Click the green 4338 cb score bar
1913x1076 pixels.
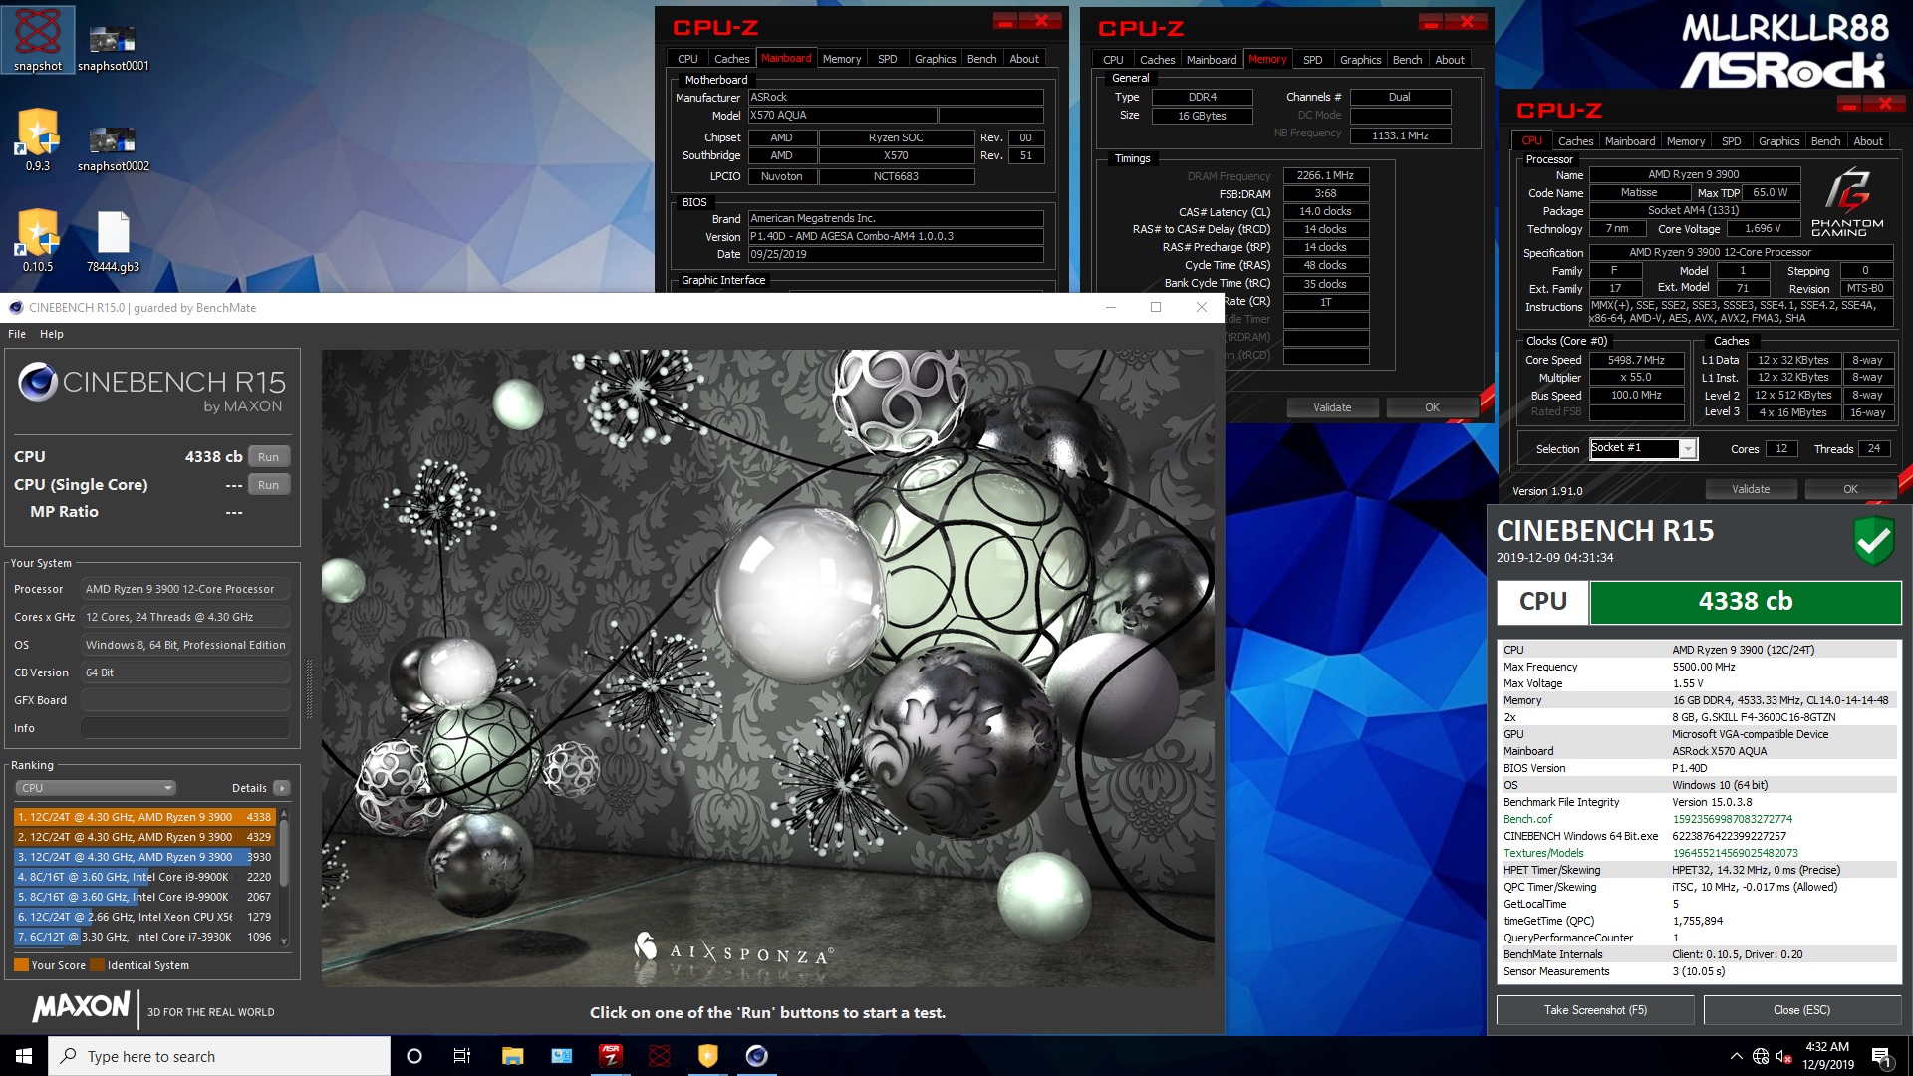pos(1746,602)
